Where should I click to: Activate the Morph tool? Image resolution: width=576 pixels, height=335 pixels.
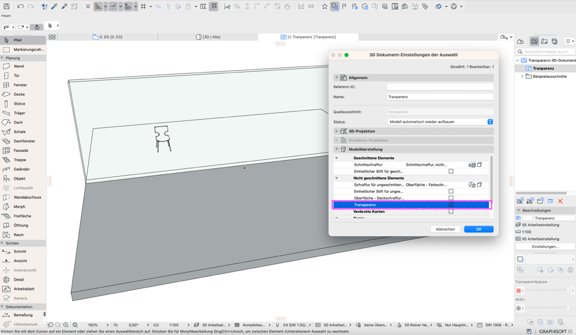23,206
